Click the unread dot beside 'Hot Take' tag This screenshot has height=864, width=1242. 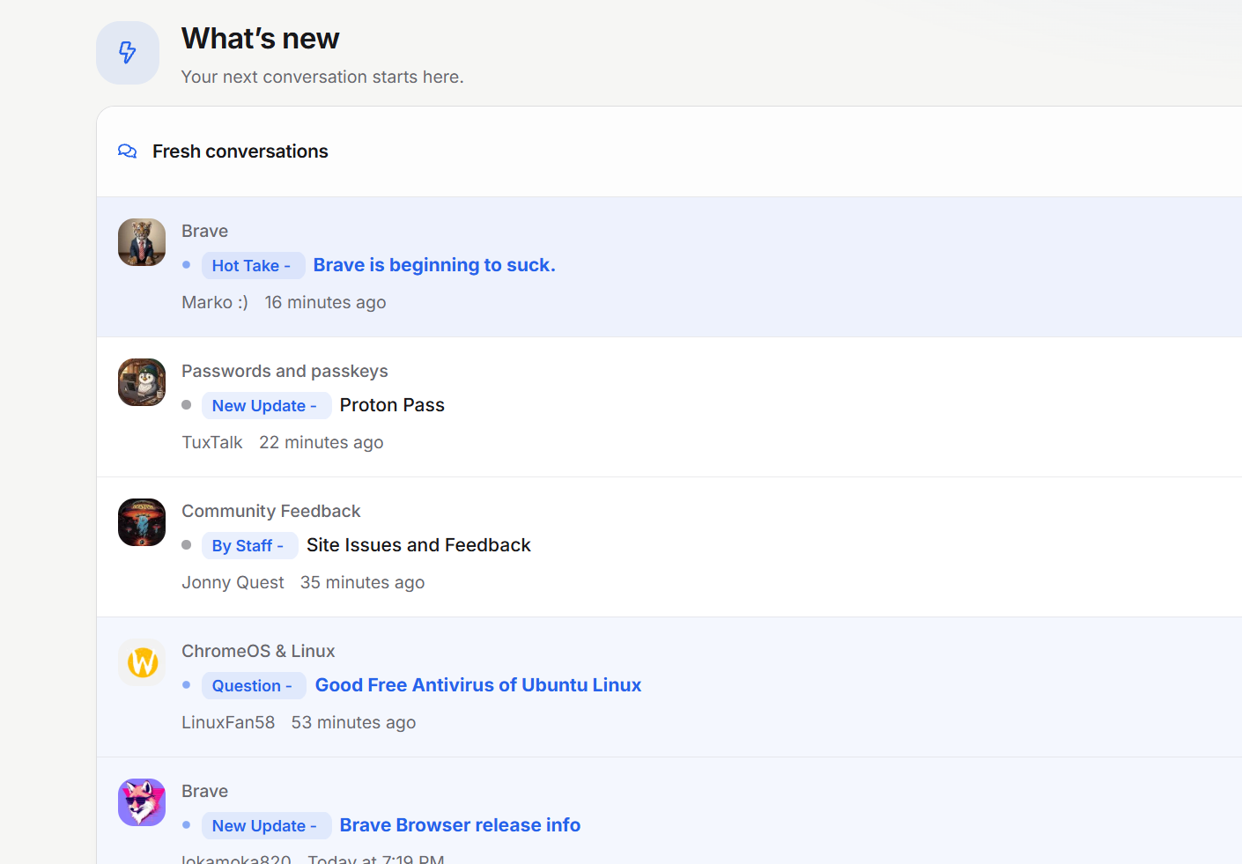click(x=186, y=264)
